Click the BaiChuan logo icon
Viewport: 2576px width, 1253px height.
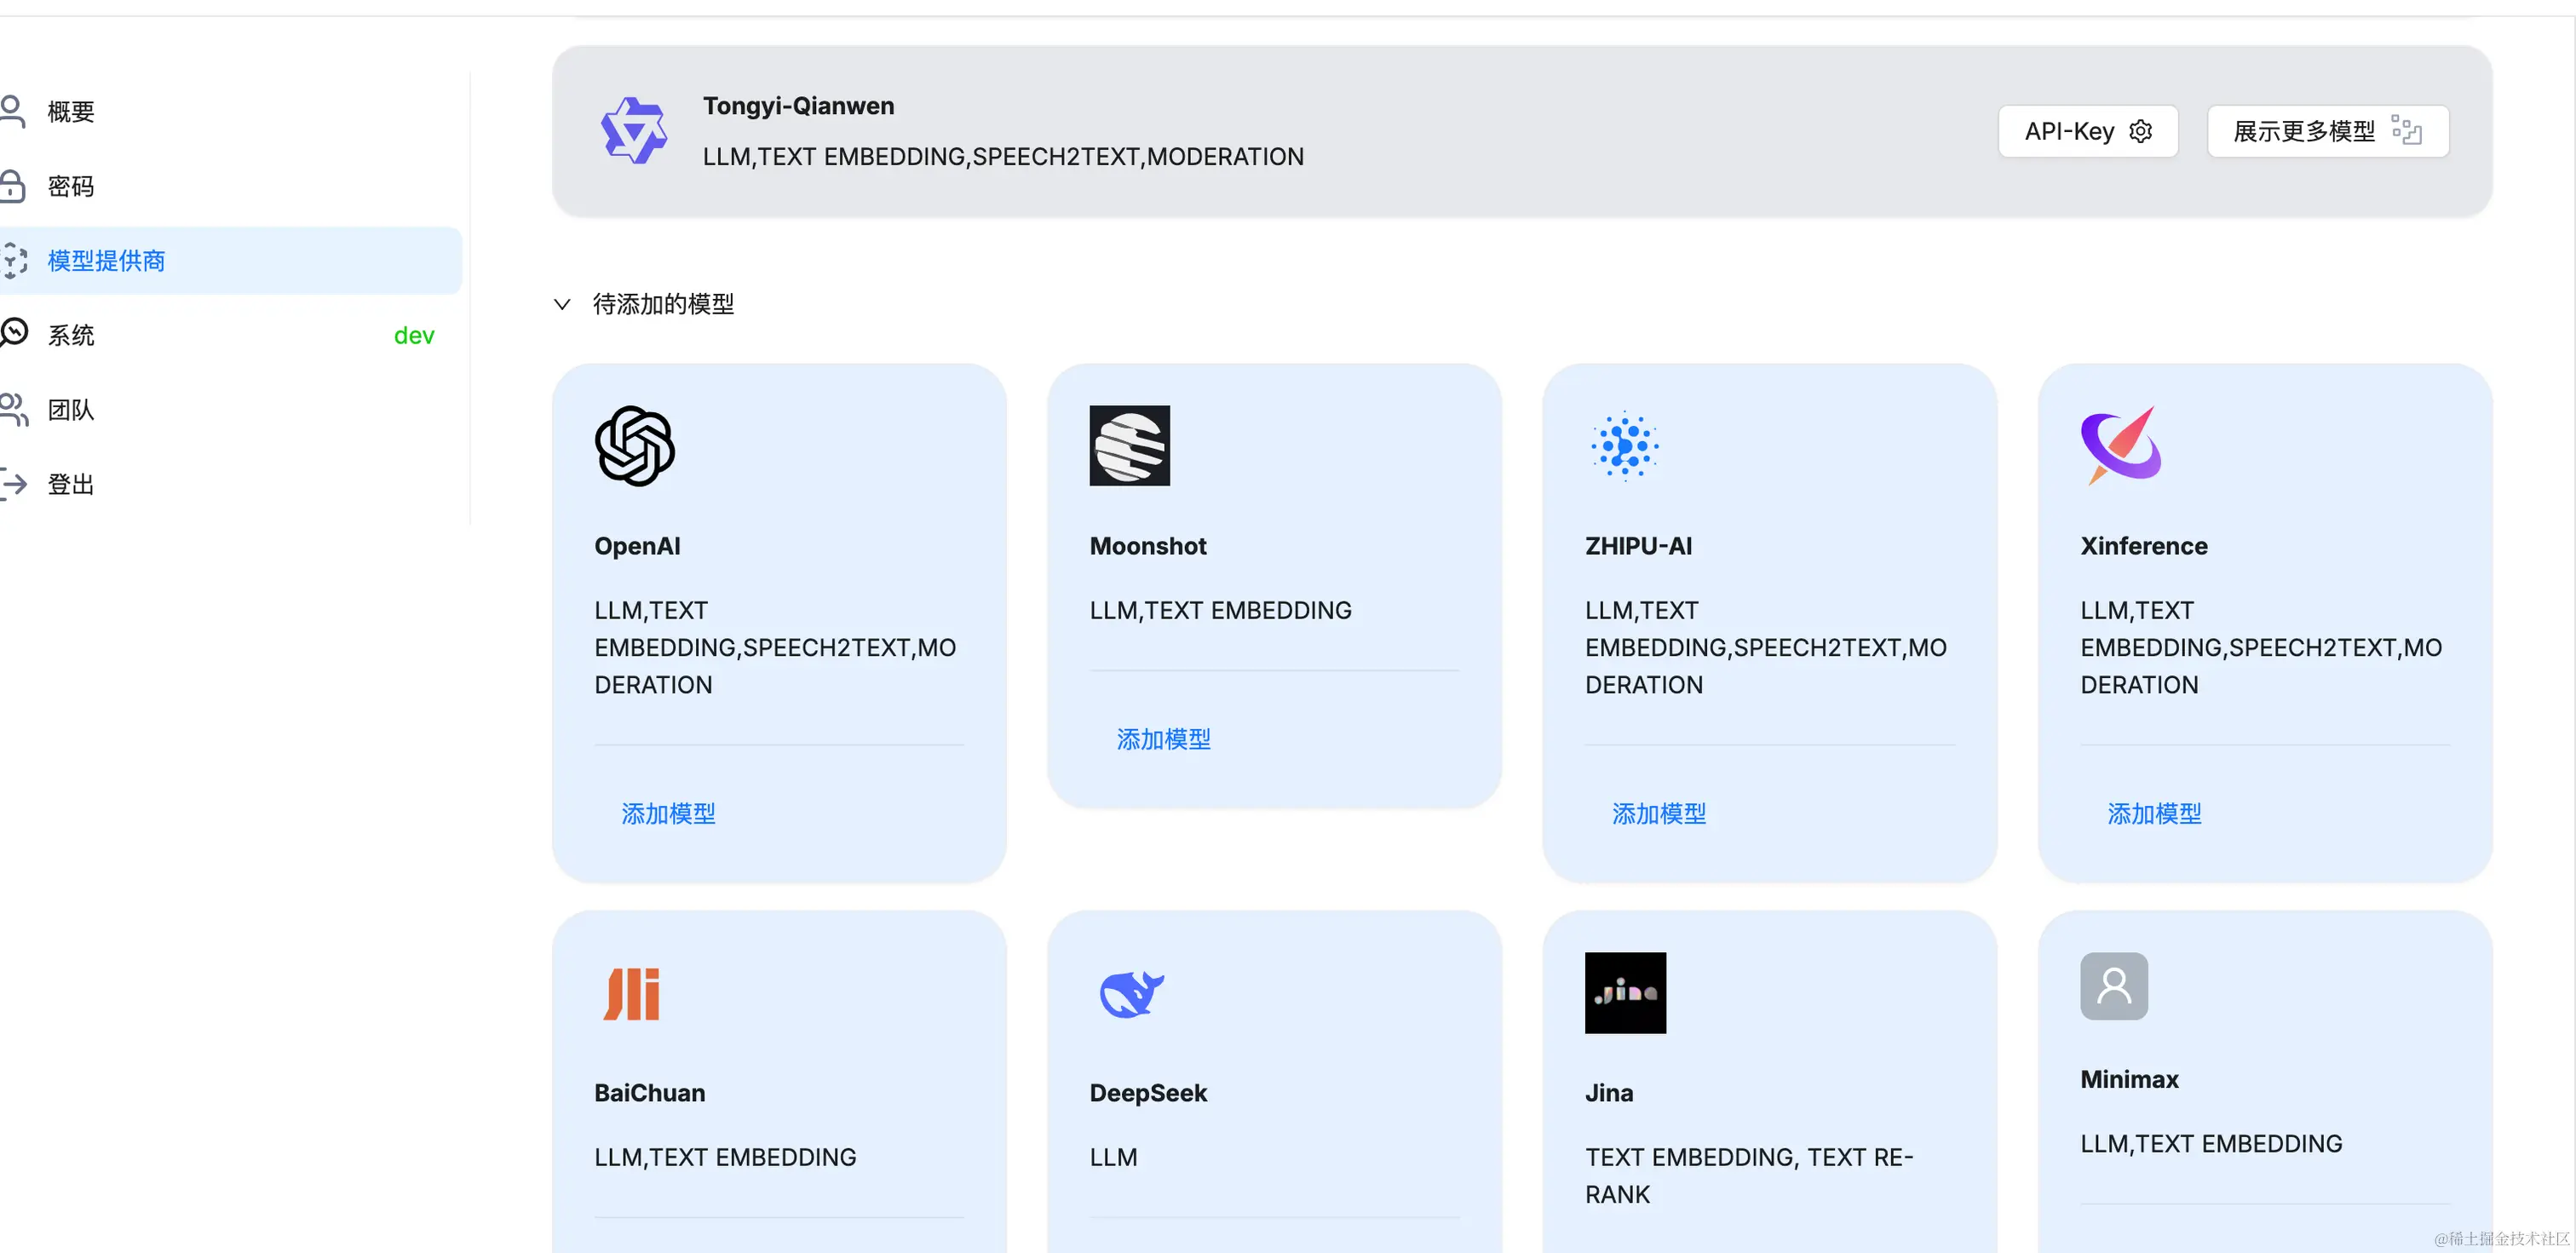632,993
